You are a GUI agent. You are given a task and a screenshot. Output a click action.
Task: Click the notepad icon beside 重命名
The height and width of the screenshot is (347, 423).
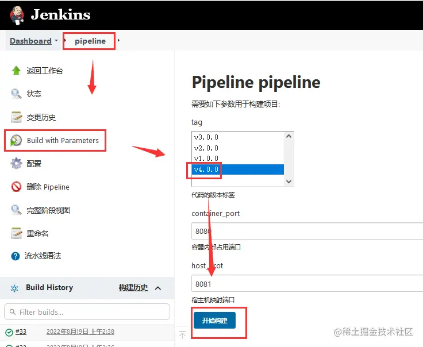click(x=16, y=233)
